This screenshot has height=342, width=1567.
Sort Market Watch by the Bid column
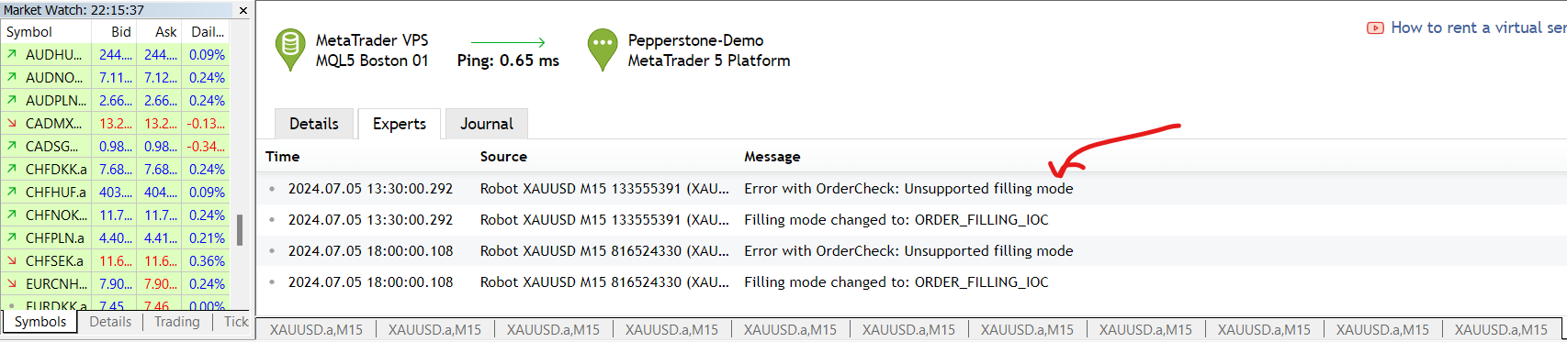(x=121, y=32)
